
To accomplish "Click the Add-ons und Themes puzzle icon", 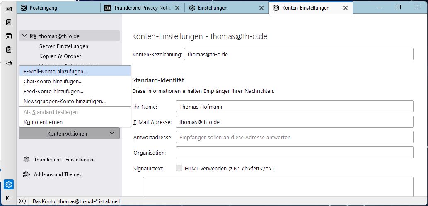I will 27,174.
